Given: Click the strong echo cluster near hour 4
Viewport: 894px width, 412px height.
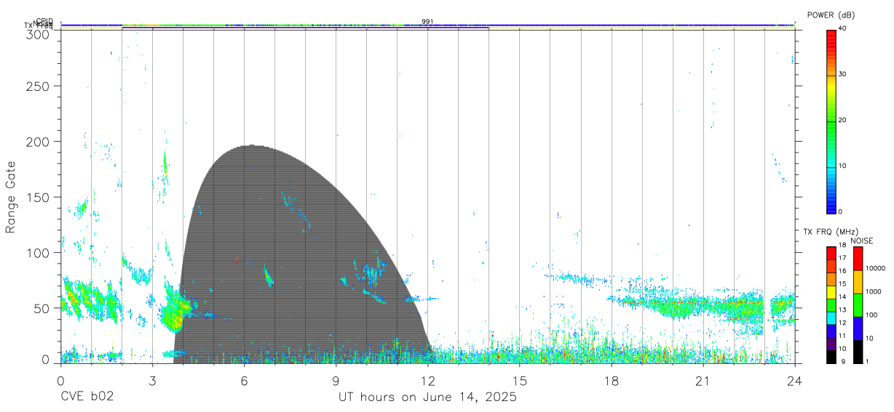Looking at the screenshot, I should point(178,309).
